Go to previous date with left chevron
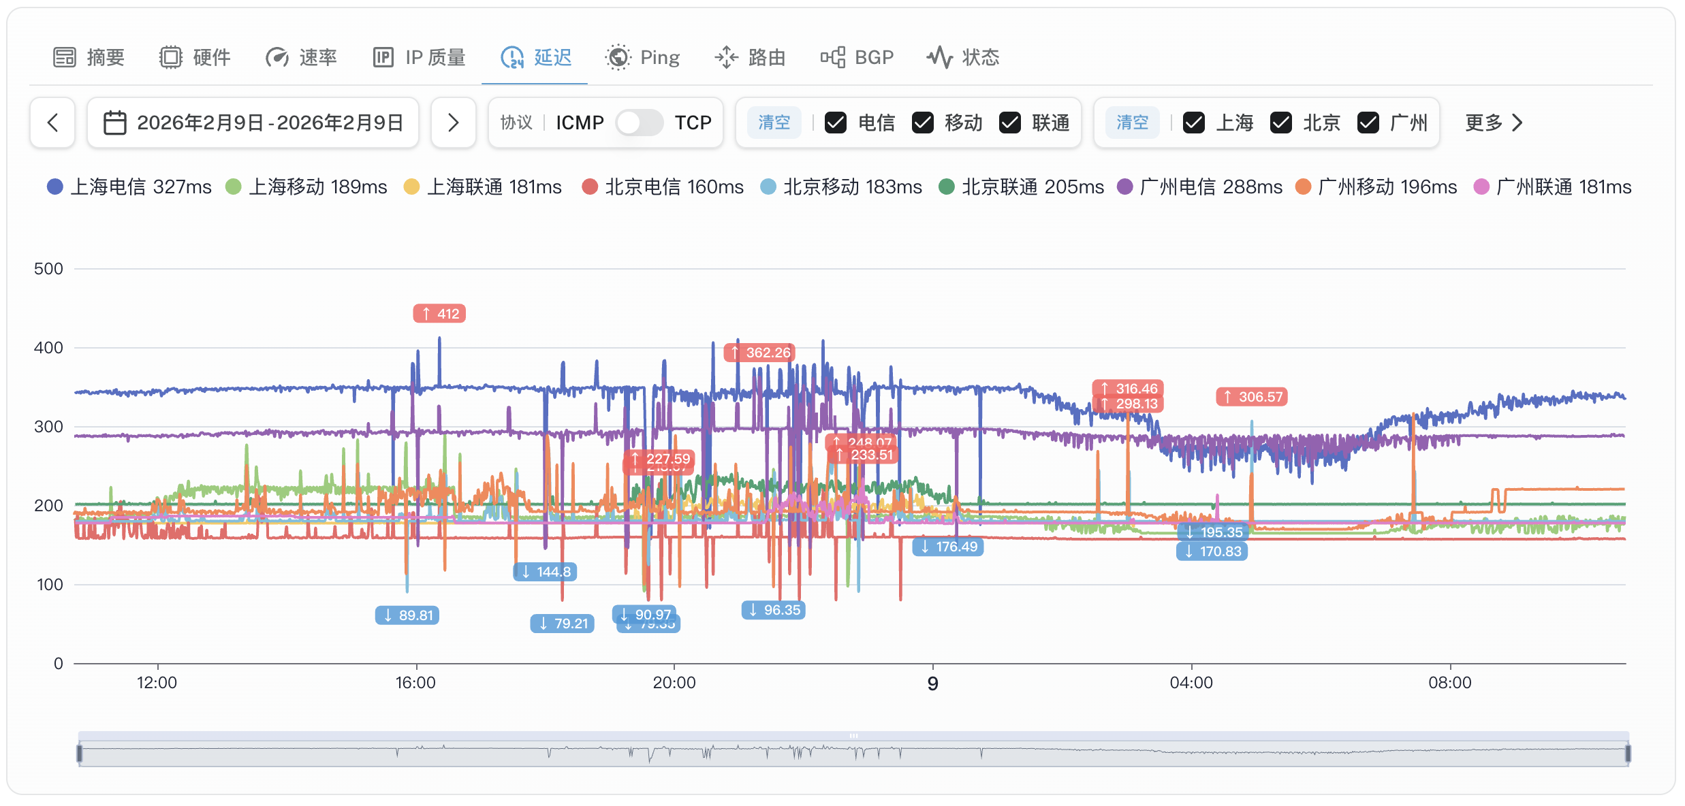The width and height of the screenshot is (1685, 806). pyautogui.click(x=52, y=123)
